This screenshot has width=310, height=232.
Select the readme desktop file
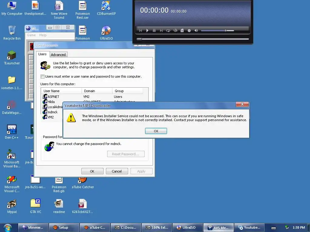[x=59, y=206]
